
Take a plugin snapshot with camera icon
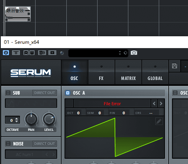tap(134, 53)
